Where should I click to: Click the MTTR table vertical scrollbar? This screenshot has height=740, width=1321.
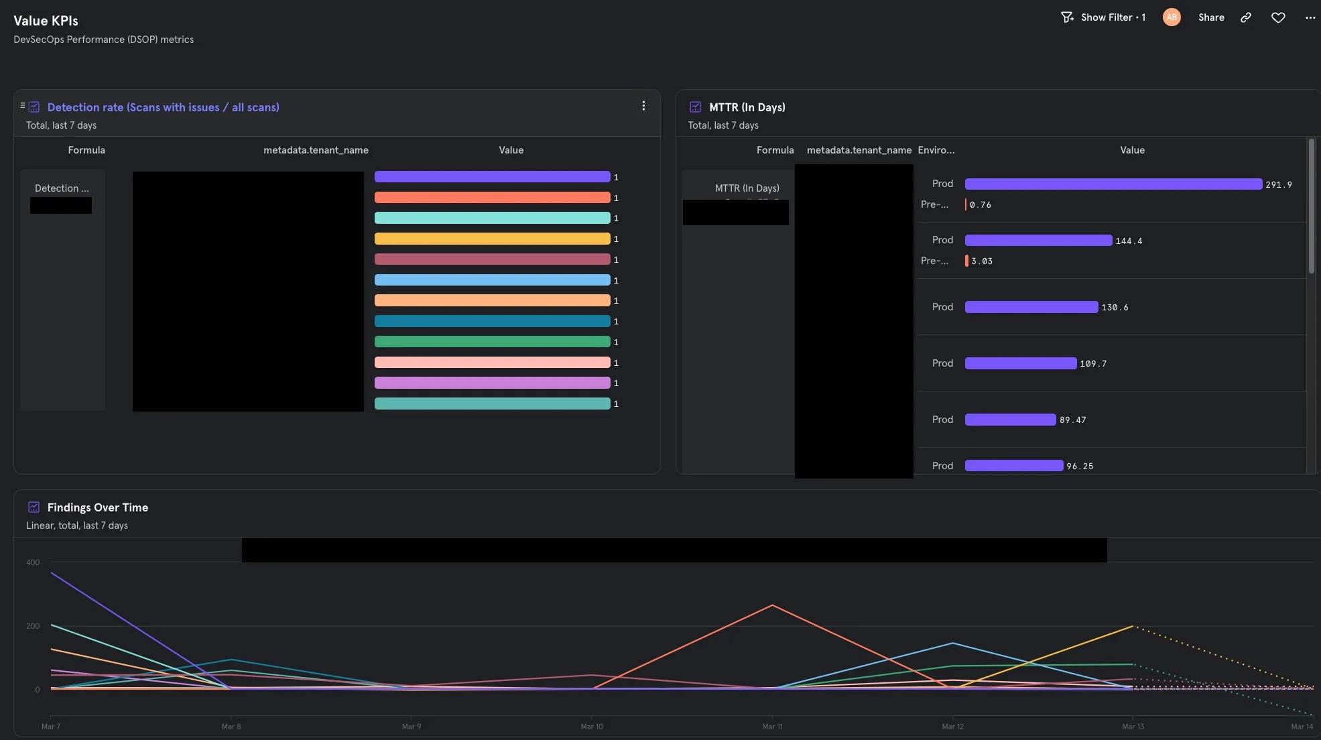[x=1312, y=206]
